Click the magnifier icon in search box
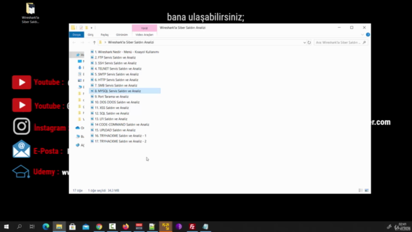The image size is (412, 232). point(364,43)
